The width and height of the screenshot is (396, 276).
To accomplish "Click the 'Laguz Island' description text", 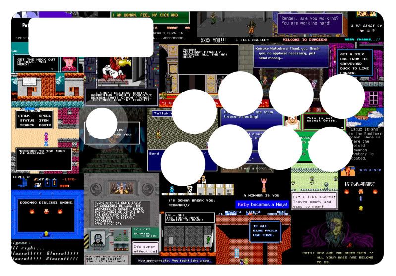I will click(365, 143).
